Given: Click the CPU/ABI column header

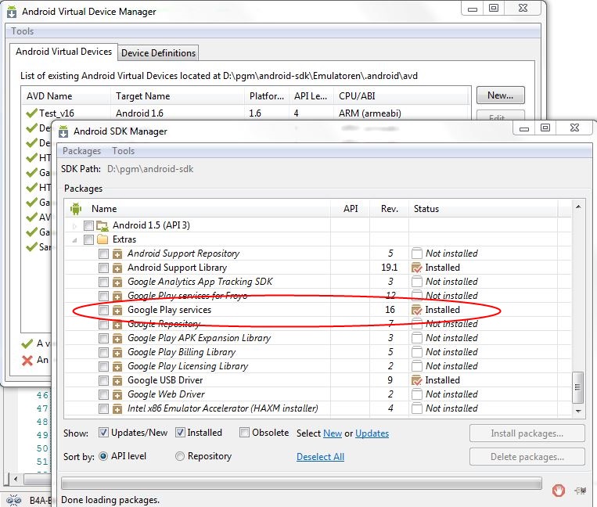Looking at the screenshot, I should tap(401, 96).
